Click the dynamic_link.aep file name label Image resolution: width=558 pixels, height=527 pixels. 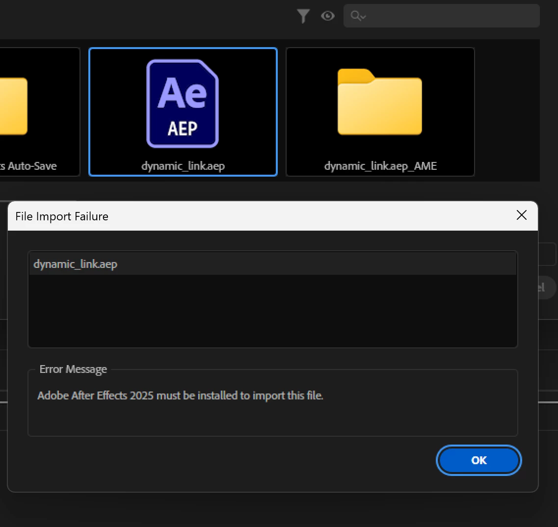(x=183, y=166)
